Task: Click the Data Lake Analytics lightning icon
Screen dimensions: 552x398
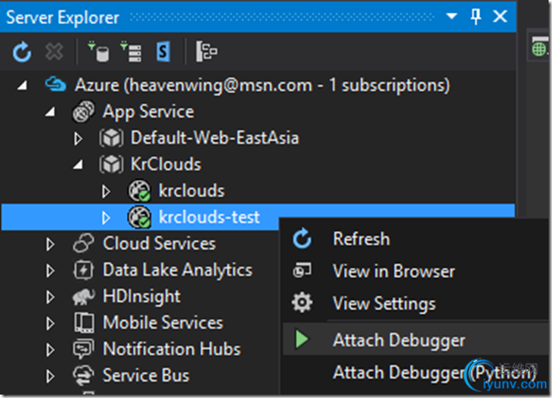Action: pos(83,270)
